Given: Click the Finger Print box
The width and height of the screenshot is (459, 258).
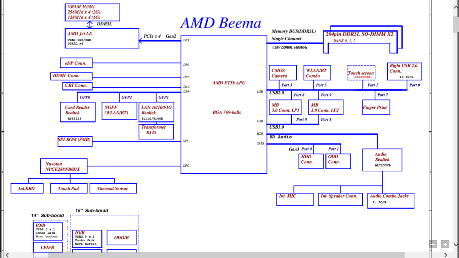Looking at the screenshot, I should coord(376,107).
